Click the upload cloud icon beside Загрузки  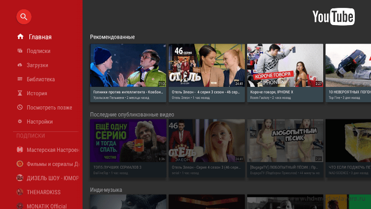pos(20,65)
